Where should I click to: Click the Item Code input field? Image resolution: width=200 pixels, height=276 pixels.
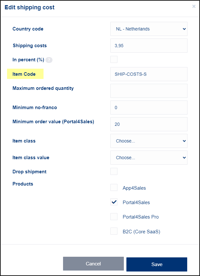[x=149, y=74]
